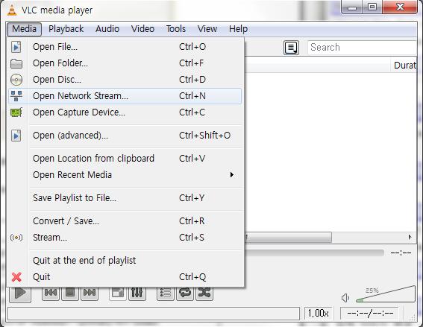Image resolution: width=423 pixels, height=327 pixels.
Task: Click the Open Capture Device icon
Action: [16, 112]
